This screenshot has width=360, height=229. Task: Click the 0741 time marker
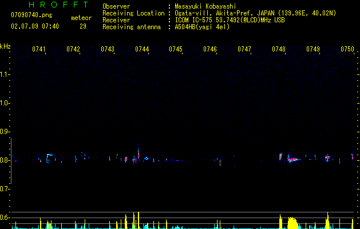click(39, 49)
